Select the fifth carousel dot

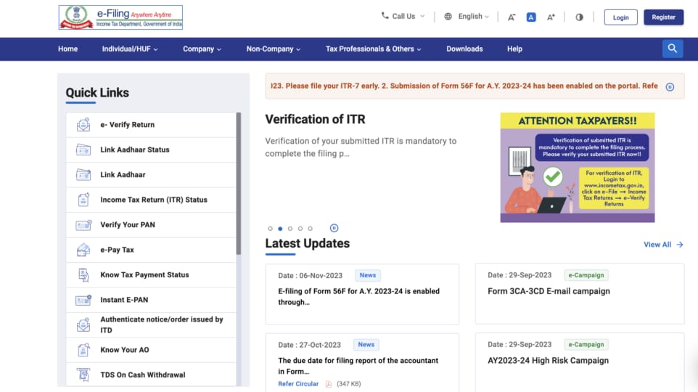(311, 229)
